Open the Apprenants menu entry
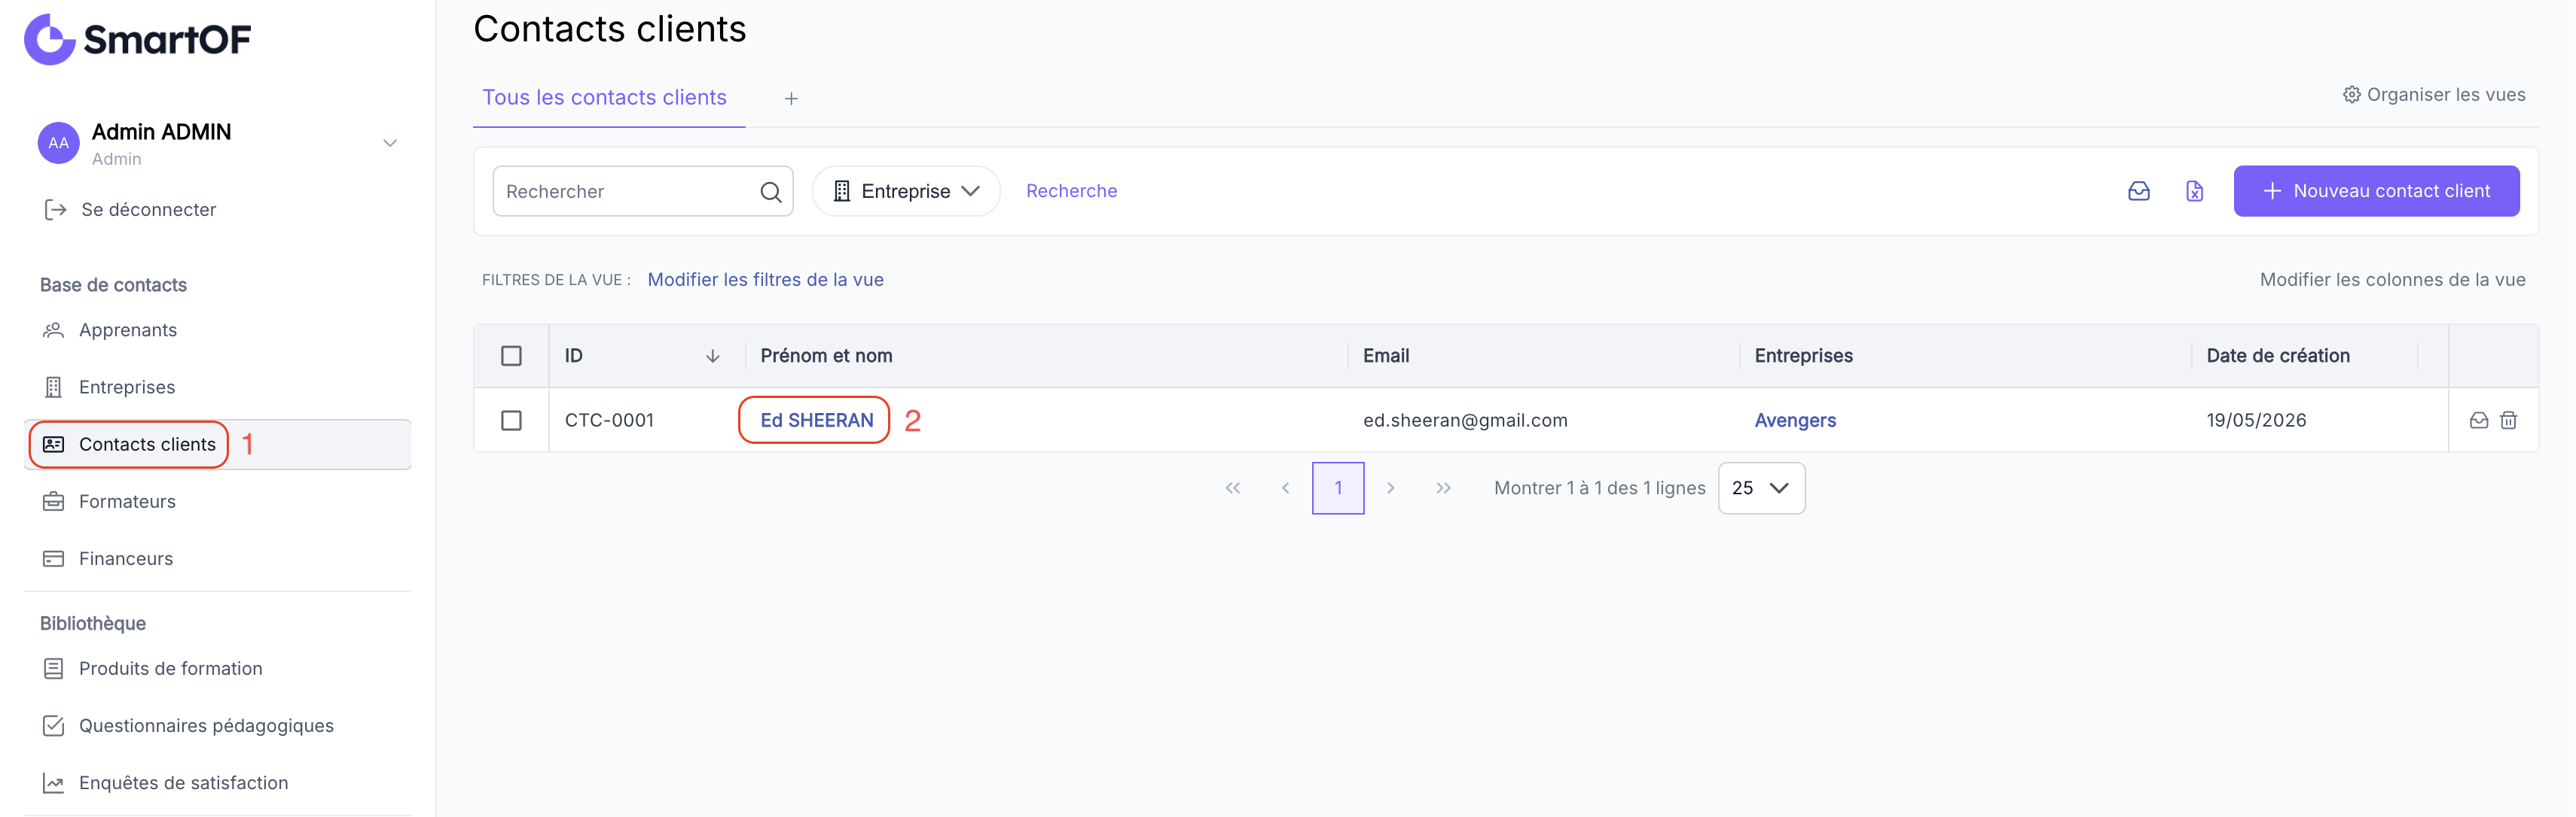The height and width of the screenshot is (817, 2576). tap(128, 330)
